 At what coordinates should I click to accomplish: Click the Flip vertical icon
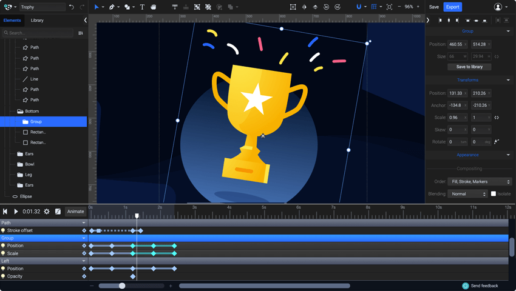point(315,7)
